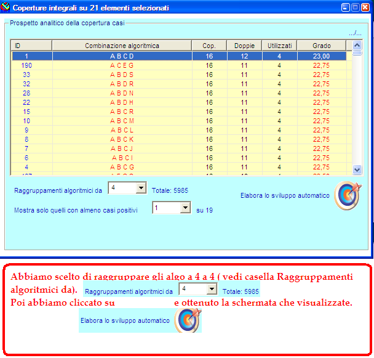Viewport: 374px width, 358px height.
Task: Click scrollbar down arrow of table
Action: [357, 169]
